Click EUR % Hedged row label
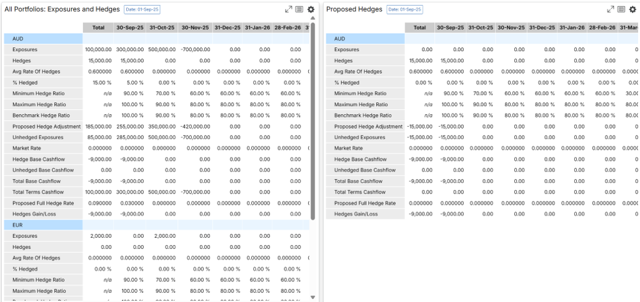This screenshot has width=640, height=302. click(x=24, y=269)
